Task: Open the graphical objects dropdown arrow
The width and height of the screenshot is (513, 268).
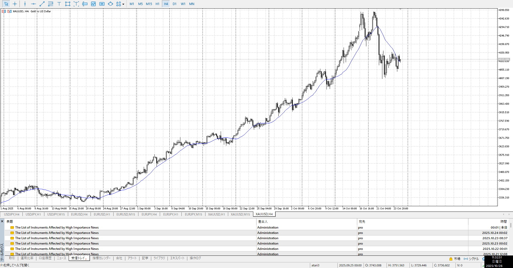Action: coord(123,4)
